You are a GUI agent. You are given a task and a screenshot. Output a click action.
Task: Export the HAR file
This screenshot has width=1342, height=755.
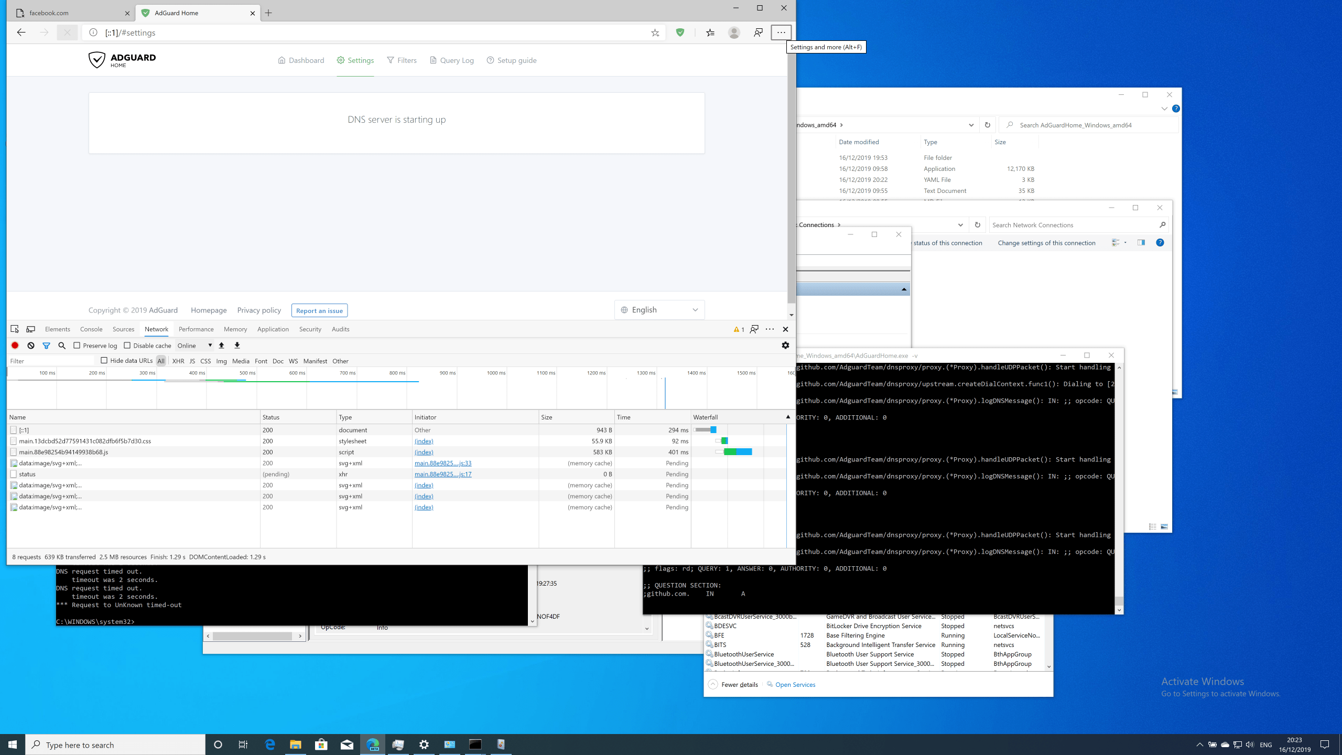(237, 346)
